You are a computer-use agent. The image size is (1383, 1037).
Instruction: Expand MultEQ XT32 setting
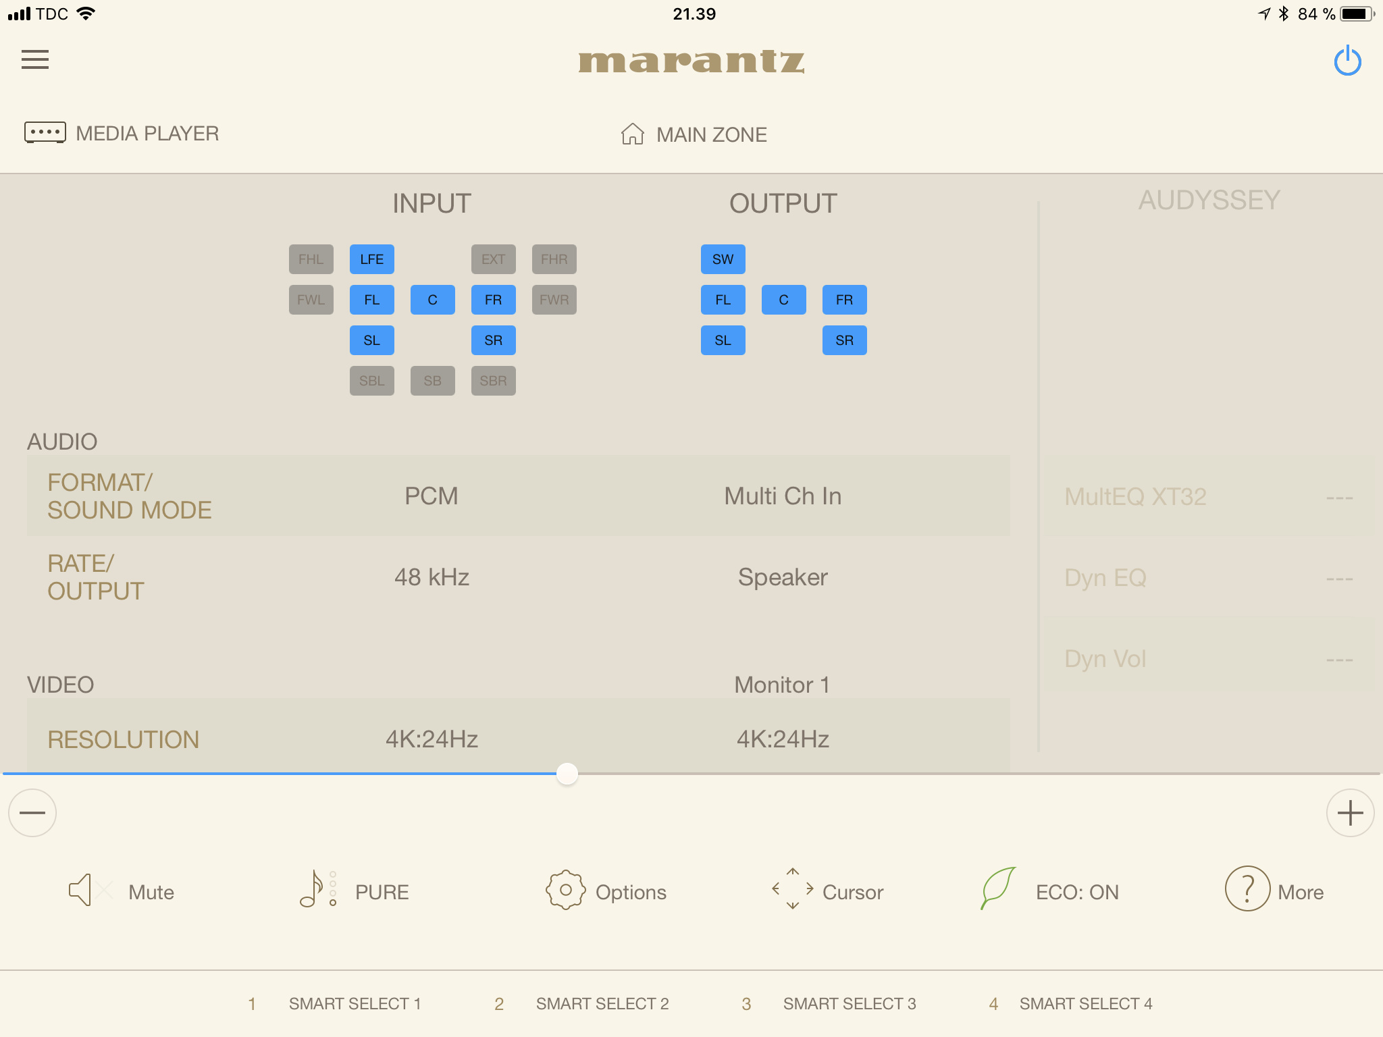[1208, 497]
